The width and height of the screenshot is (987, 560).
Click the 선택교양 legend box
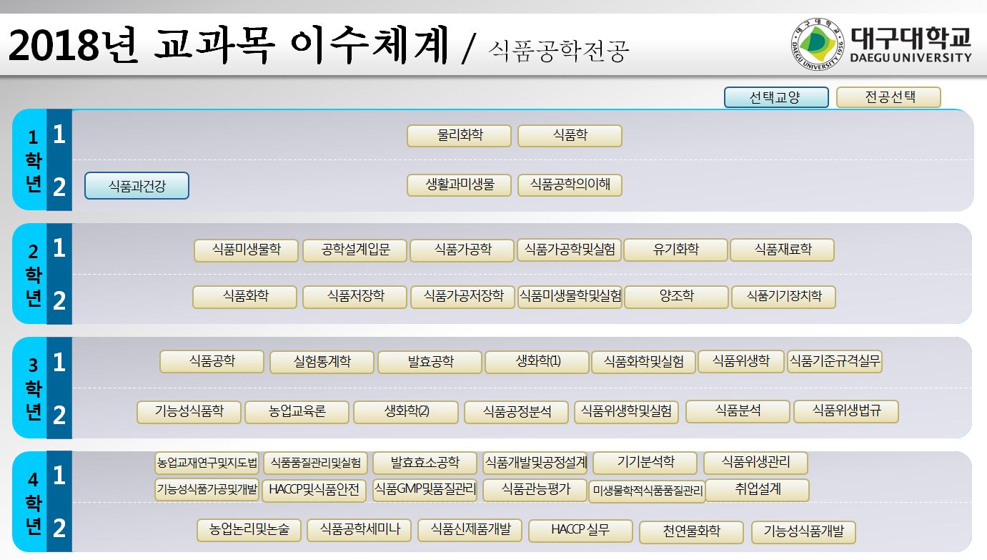(x=775, y=97)
